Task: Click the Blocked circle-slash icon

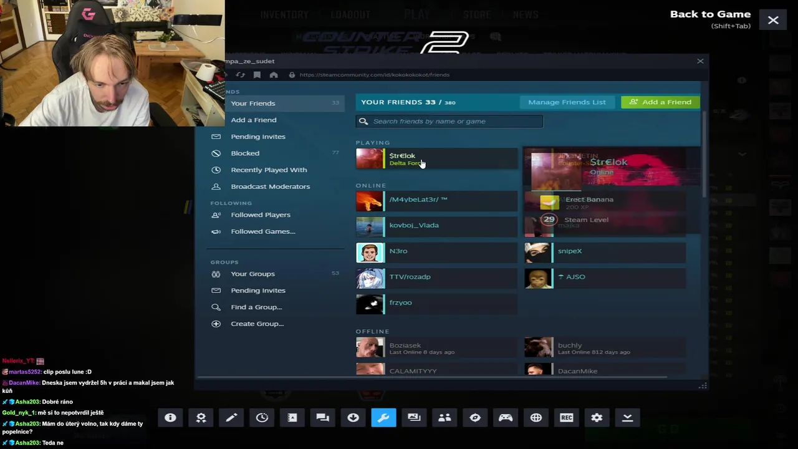Action: pyautogui.click(x=216, y=153)
